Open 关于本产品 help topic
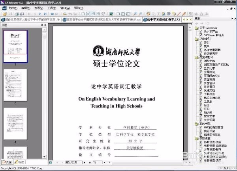The width and height of the screenshot is (237, 171). tap(211, 32)
